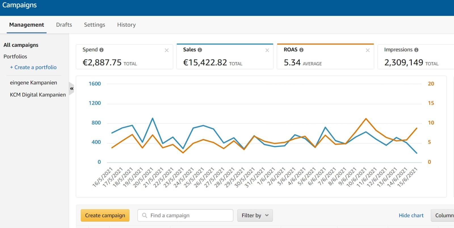This screenshot has height=228, width=454.
Task: Switch to the Drafts tab
Action: pos(64,25)
